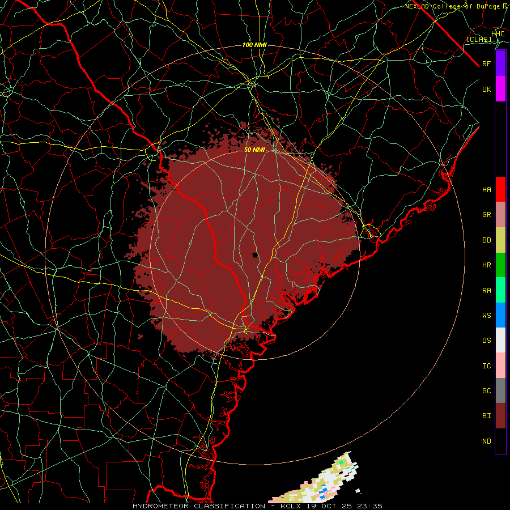Click the BI brown legend color block

[500, 416]
